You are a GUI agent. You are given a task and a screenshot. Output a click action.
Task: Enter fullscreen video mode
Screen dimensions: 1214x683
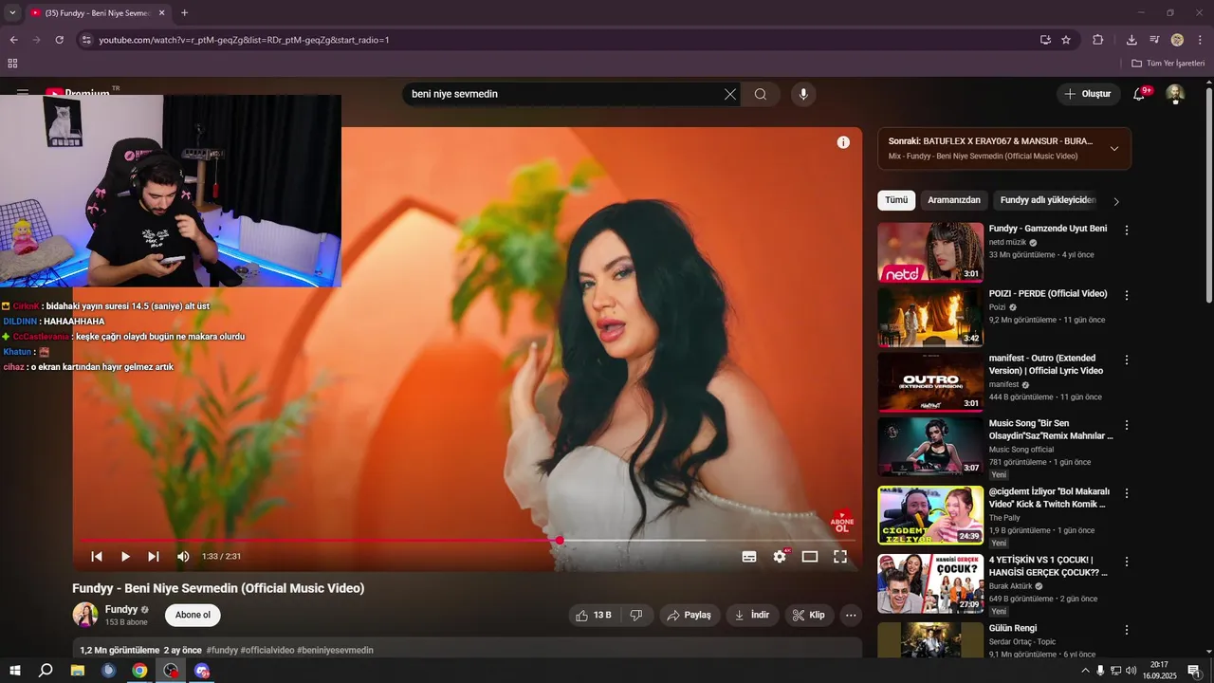click(840, 557)
